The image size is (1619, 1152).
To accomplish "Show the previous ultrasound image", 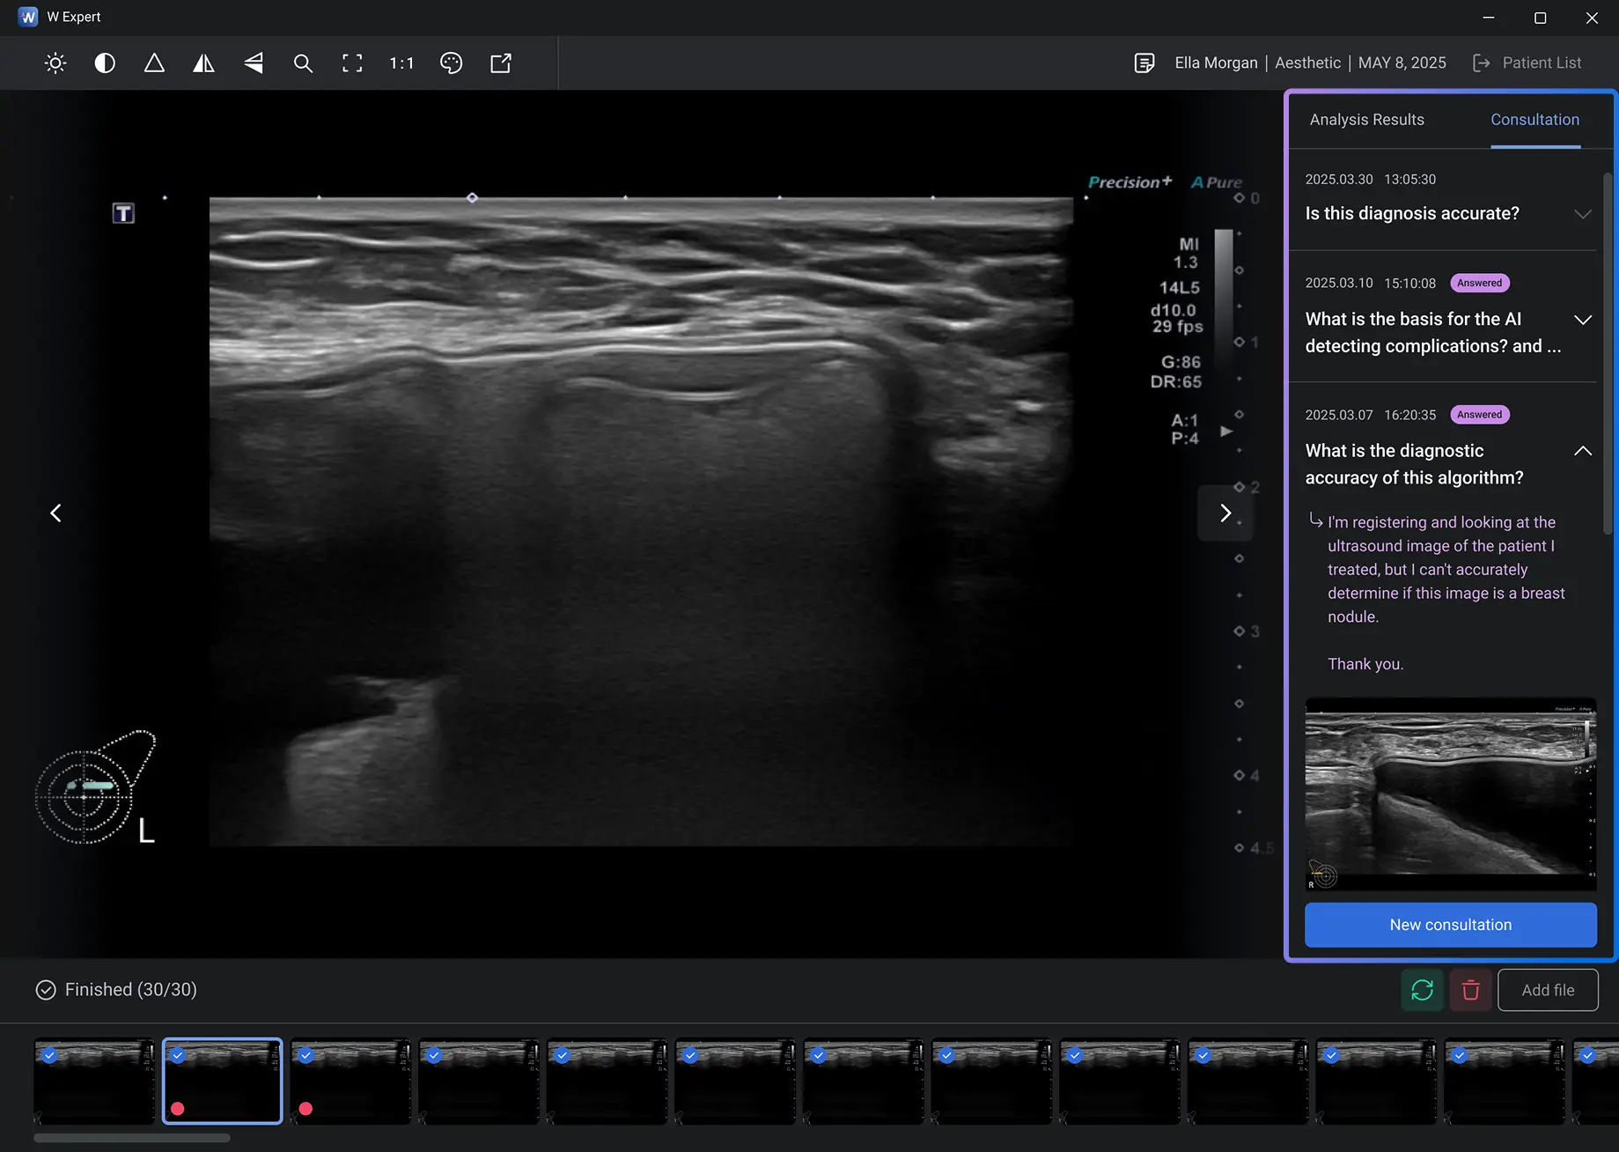I will [55, 513].
